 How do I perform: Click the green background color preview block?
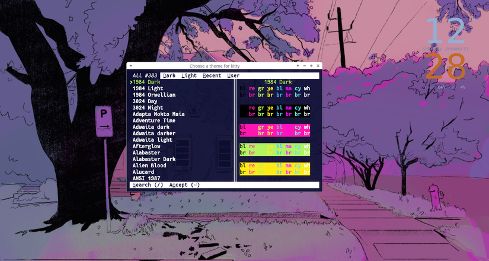tap(275, 149)
